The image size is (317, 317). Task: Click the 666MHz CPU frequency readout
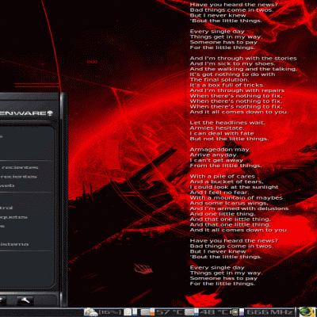269,312
